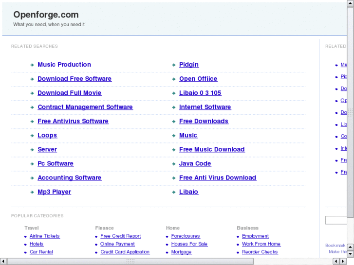Choose Reorder Checks under Business

[x=260, y=252]
